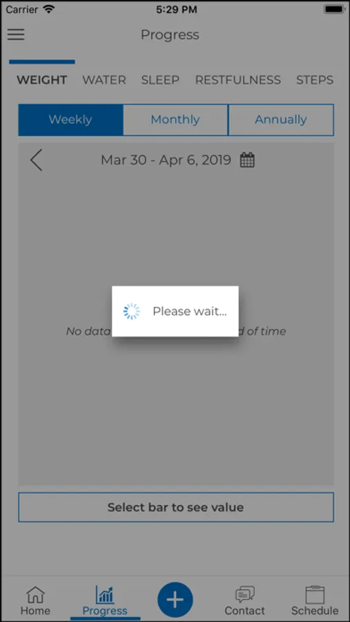The image size is (350, 622).
Task: Switch to the WATER tab
Action: pos(104,79)
